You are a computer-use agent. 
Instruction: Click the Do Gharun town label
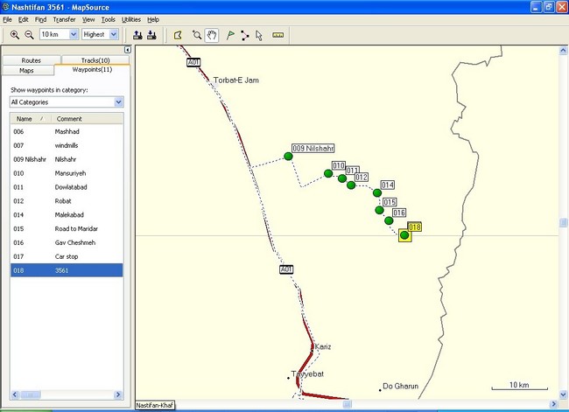(400, 386)
